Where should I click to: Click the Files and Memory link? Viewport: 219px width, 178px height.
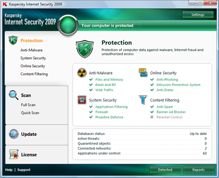[x=109, y=79]
